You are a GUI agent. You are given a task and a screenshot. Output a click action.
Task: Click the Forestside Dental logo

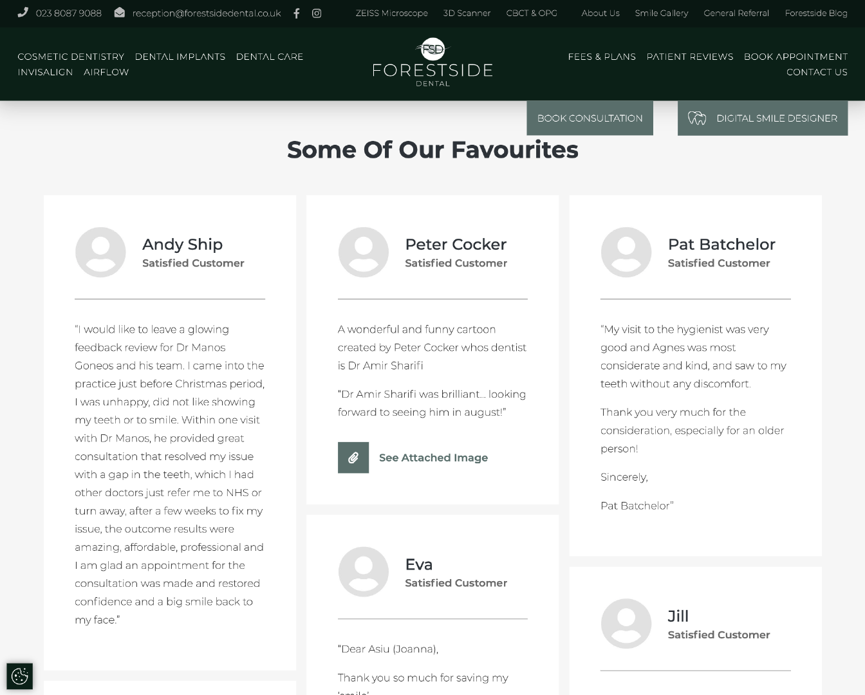(x=432, y=63)
